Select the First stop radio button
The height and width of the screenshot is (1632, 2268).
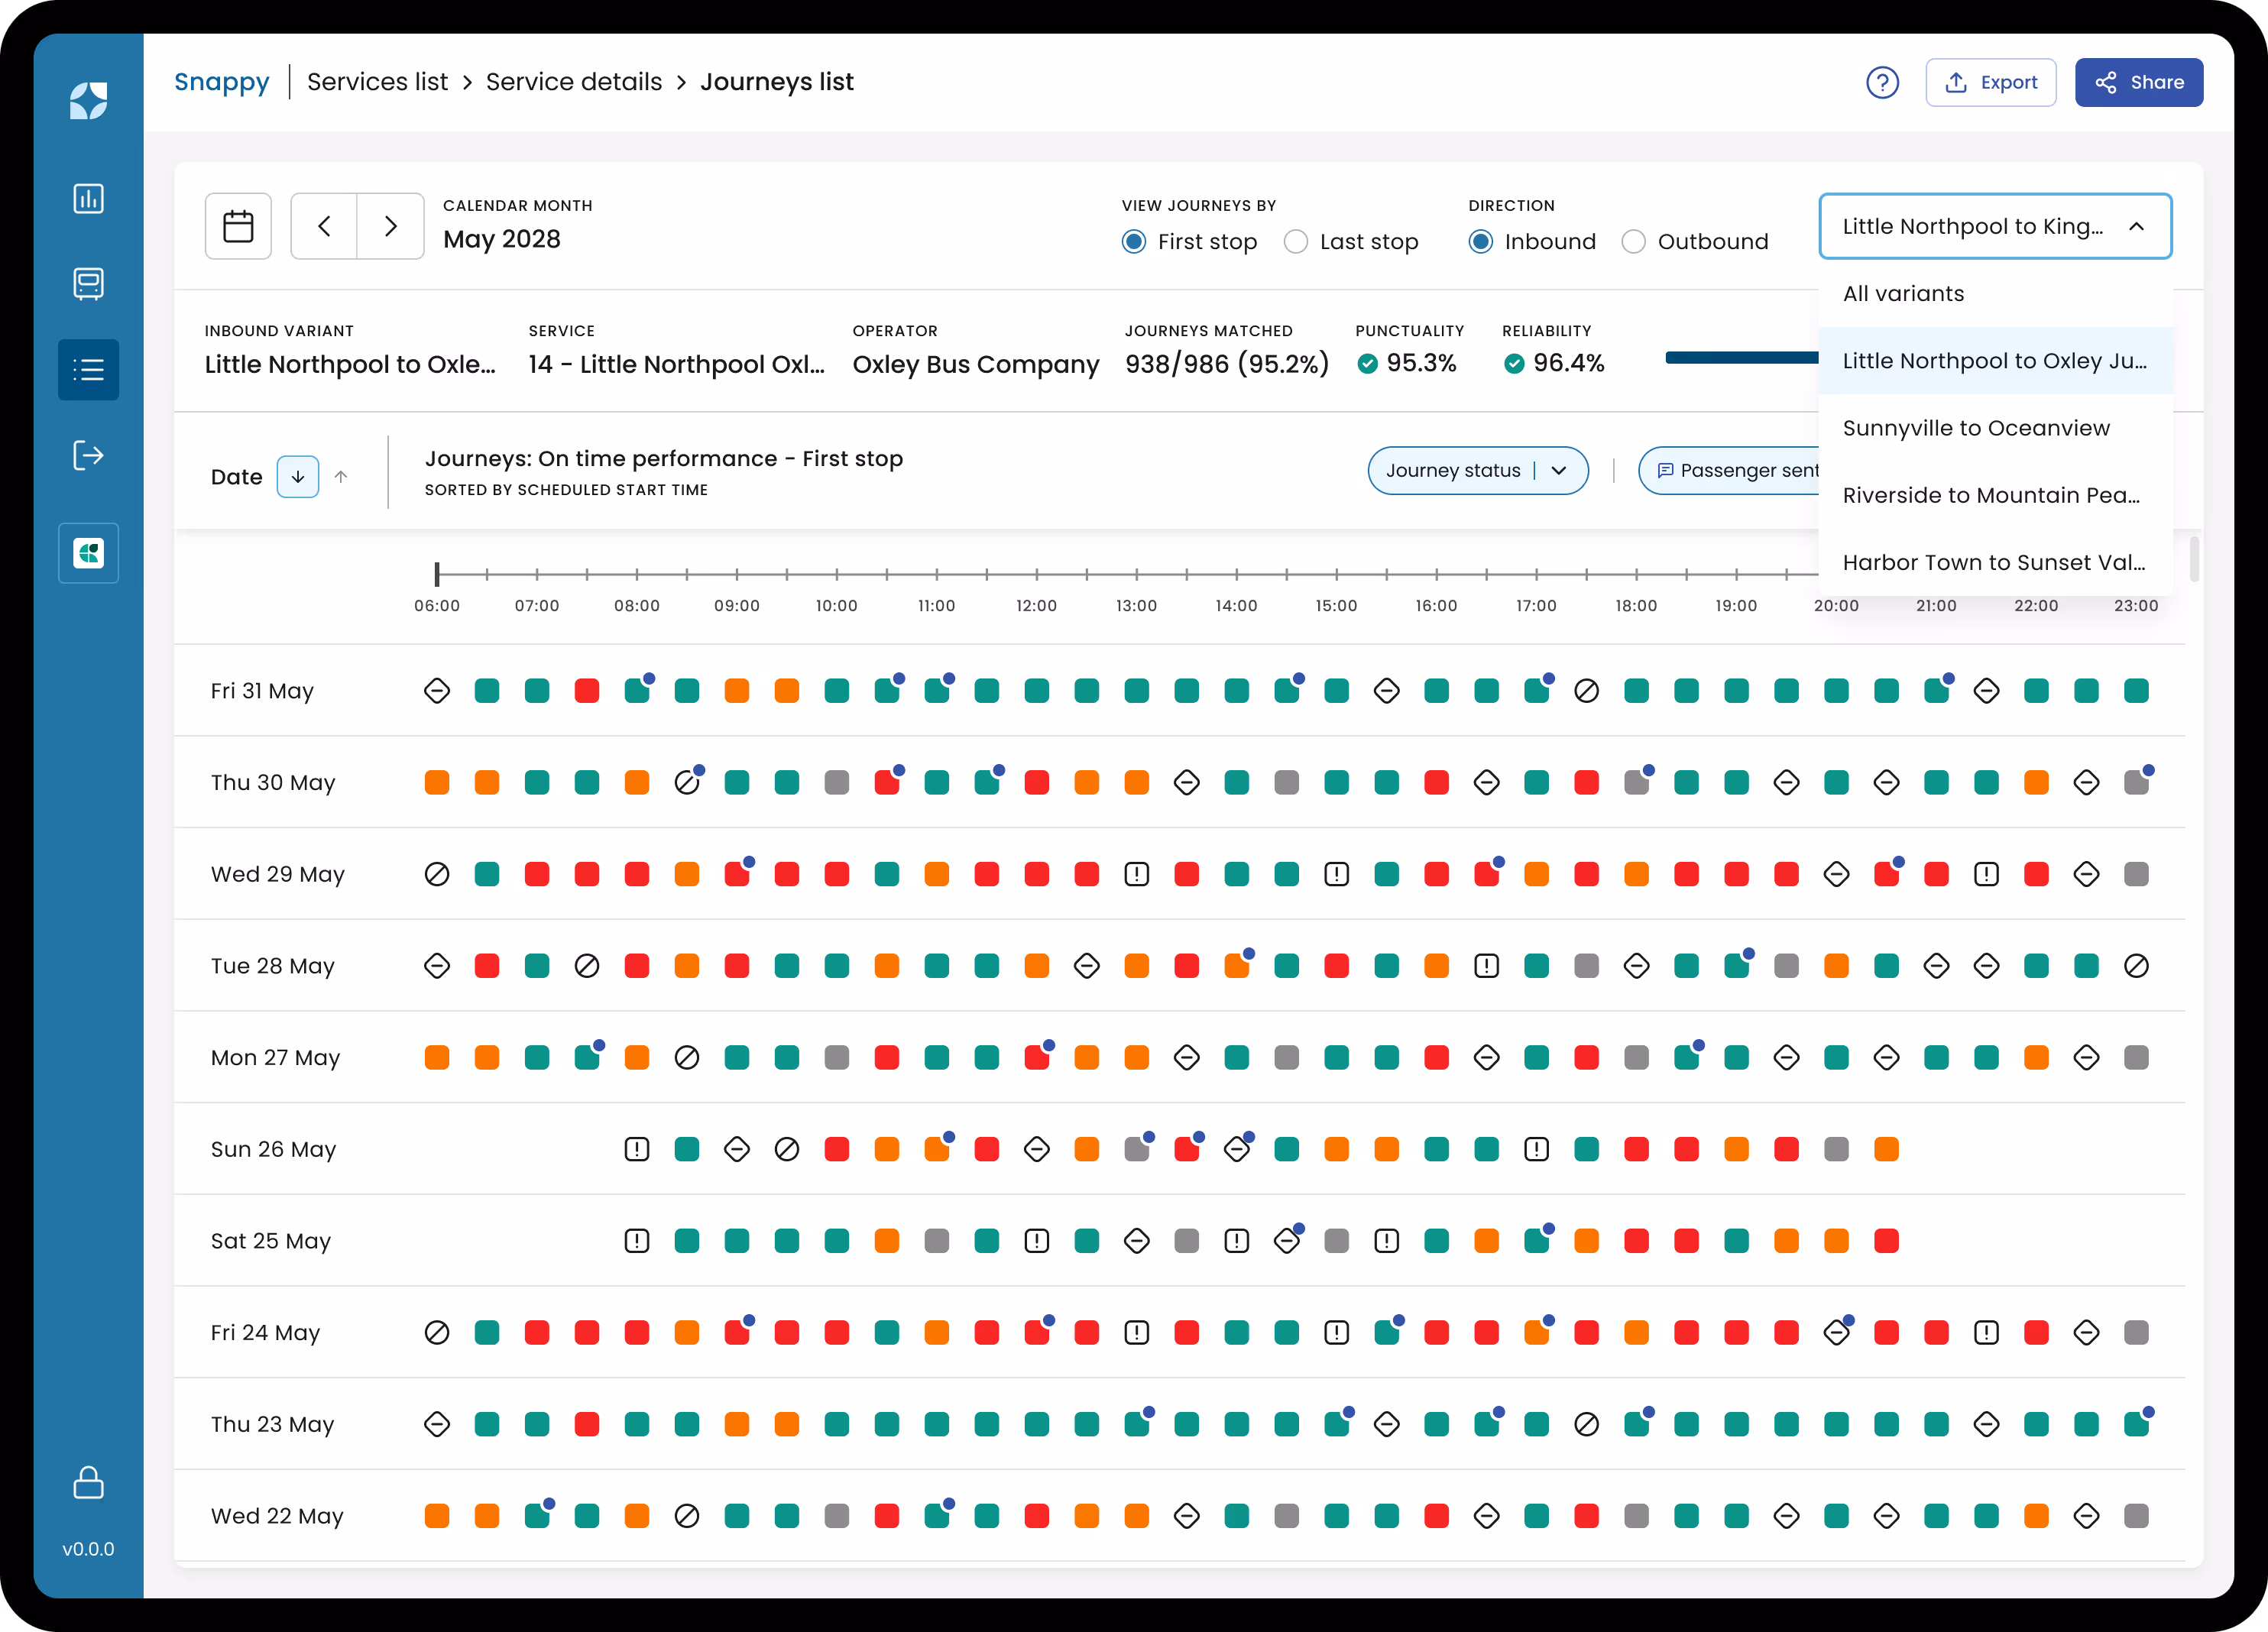1133,242
